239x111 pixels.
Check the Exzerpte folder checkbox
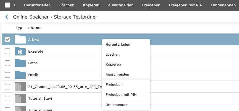click(x=8, y=51)
